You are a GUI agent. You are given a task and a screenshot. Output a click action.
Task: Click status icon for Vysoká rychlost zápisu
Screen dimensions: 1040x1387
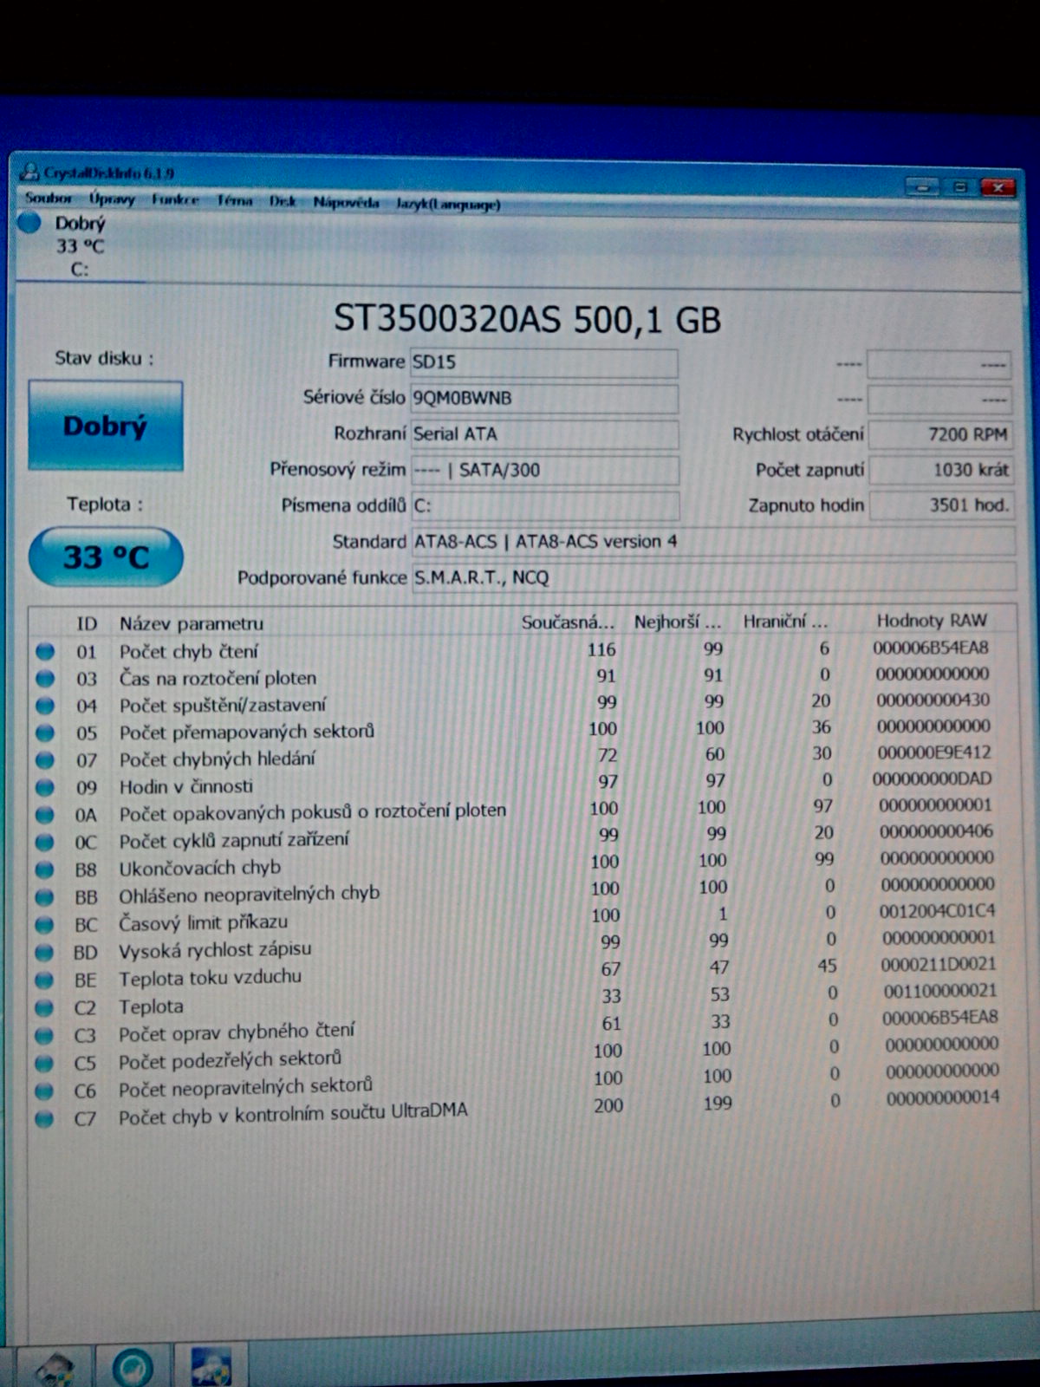(44, 953)
